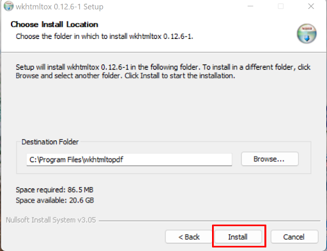Go back with the Back button
The image size is (327, 251).
click(188, 237)
